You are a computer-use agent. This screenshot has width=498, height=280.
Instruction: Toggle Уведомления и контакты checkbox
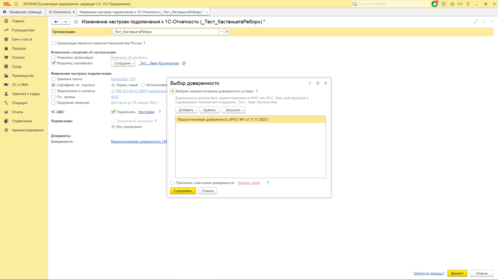point(53,91)
